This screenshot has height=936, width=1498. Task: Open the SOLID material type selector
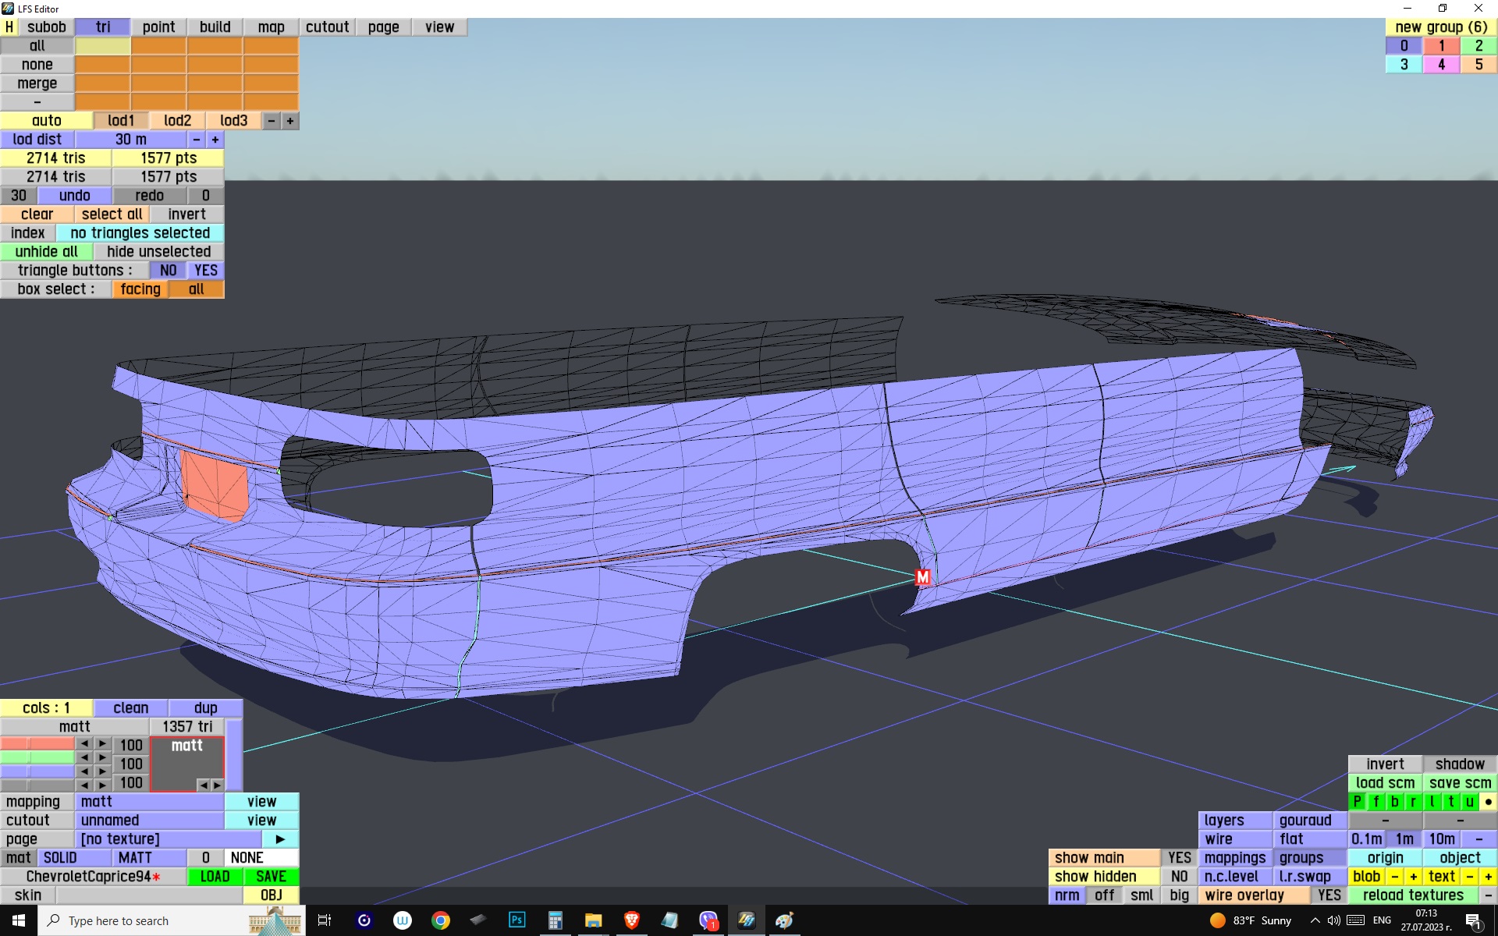(60, 858)
